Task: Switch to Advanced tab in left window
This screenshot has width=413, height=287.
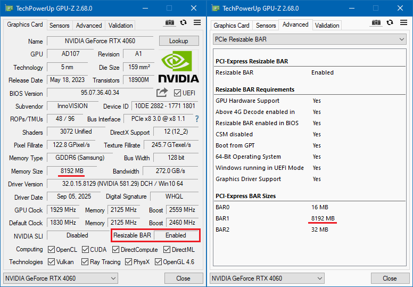Action: [x=89, y=26]
